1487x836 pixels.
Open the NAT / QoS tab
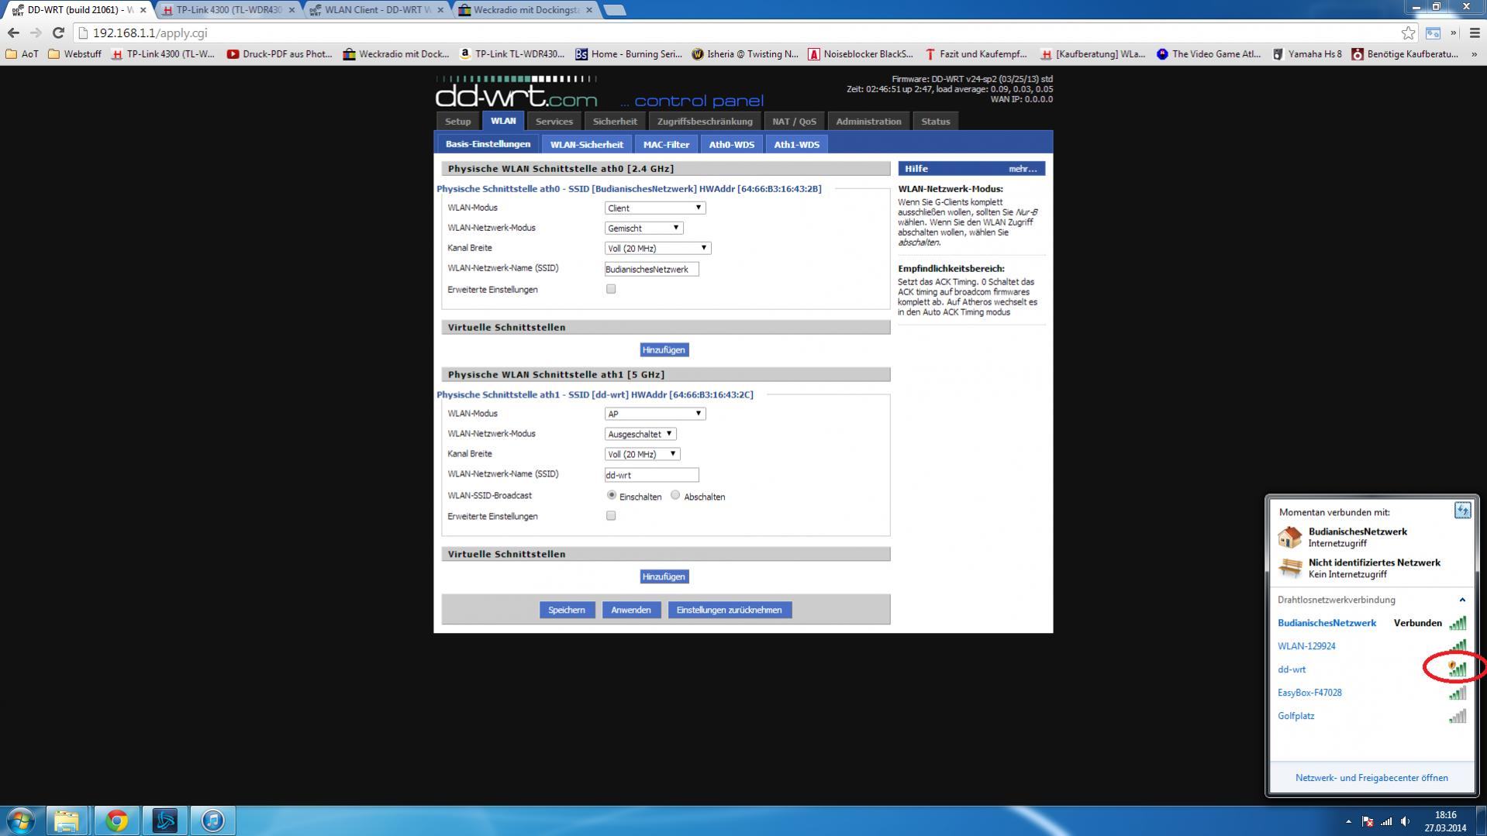click(x=794, y=121)
